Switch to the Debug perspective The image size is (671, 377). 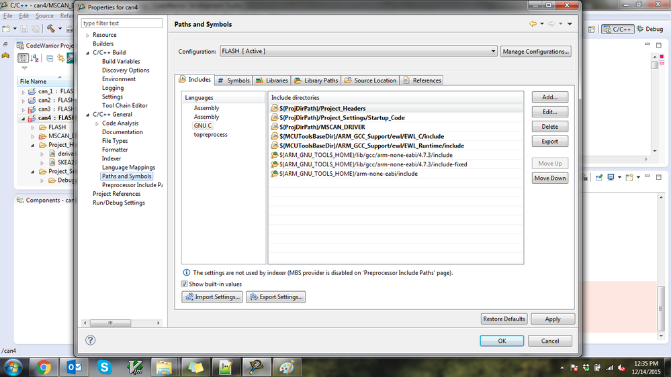(650, 29)
